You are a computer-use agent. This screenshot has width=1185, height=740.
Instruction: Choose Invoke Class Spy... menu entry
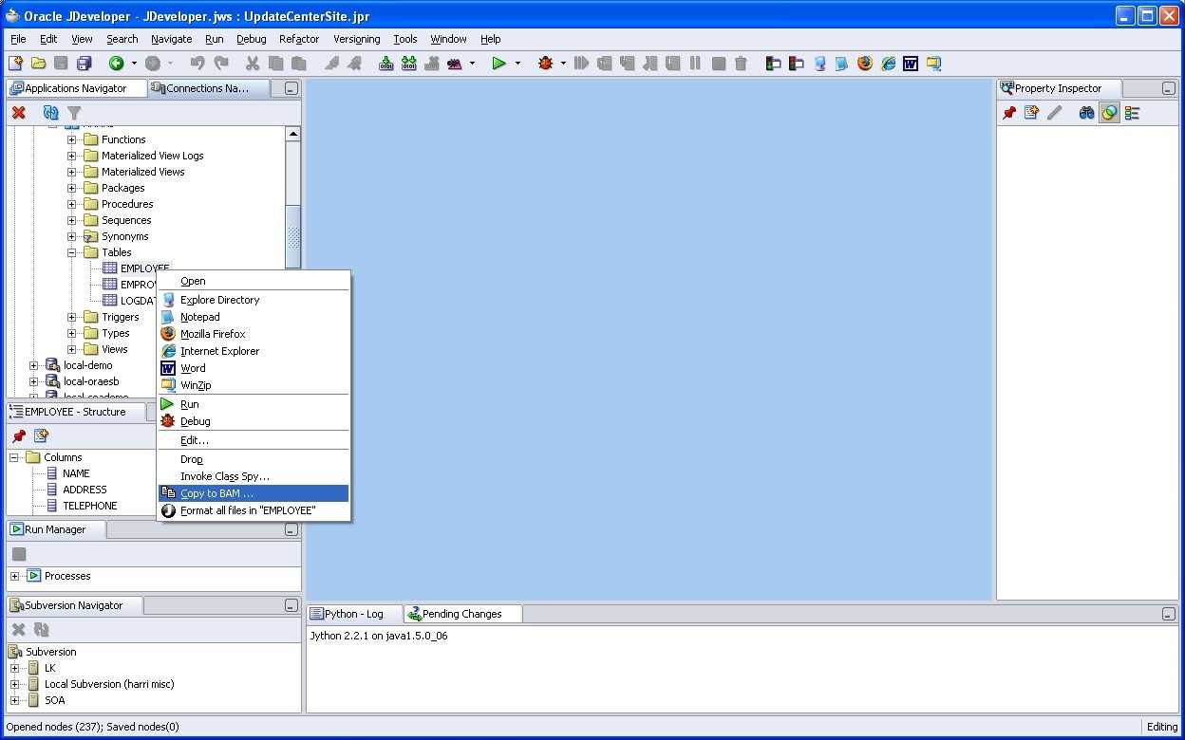254,476
